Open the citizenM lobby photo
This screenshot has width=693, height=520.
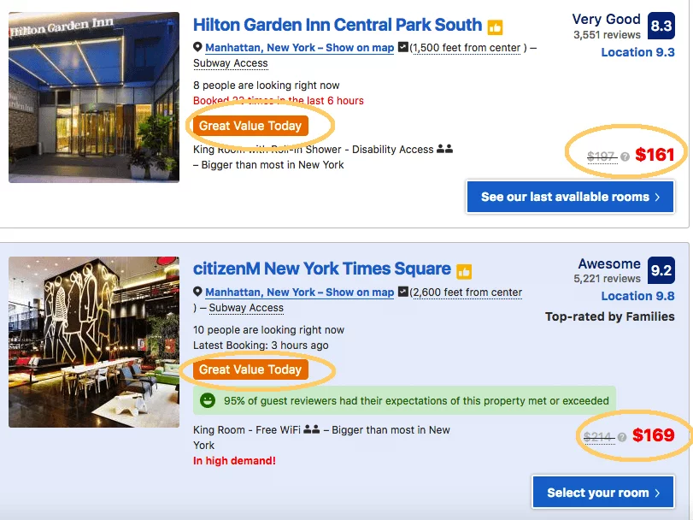pyautogui.click(x=94, y=342)
